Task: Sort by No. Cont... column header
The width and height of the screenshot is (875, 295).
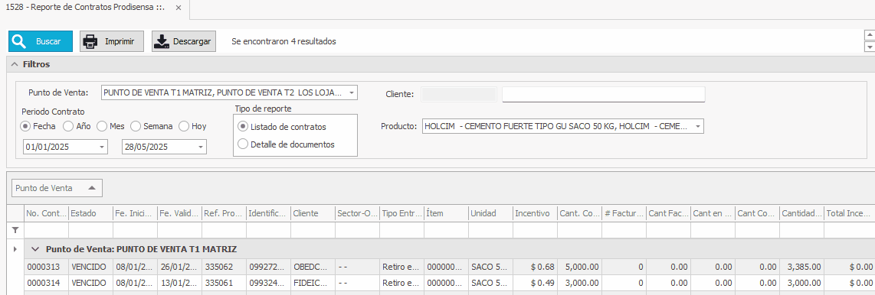Action: pyautogui.click(x=46, y=213)
